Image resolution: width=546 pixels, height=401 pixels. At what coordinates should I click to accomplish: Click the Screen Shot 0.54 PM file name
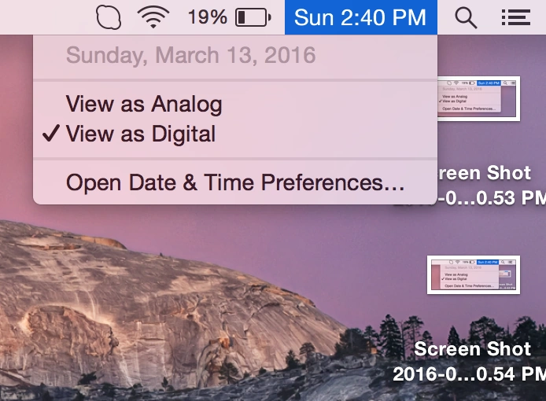click(x=470, y=361)
